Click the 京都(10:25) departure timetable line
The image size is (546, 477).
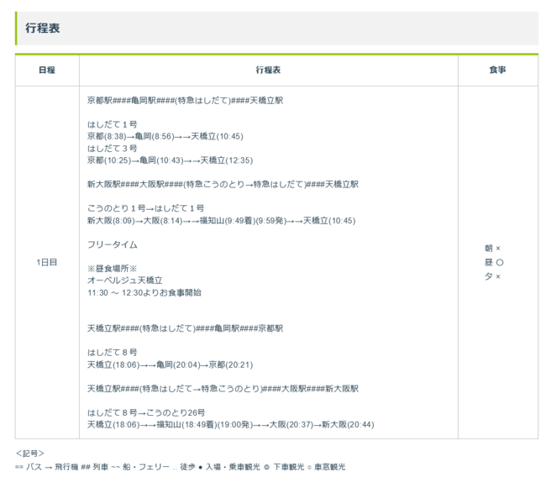click(170, 160)
